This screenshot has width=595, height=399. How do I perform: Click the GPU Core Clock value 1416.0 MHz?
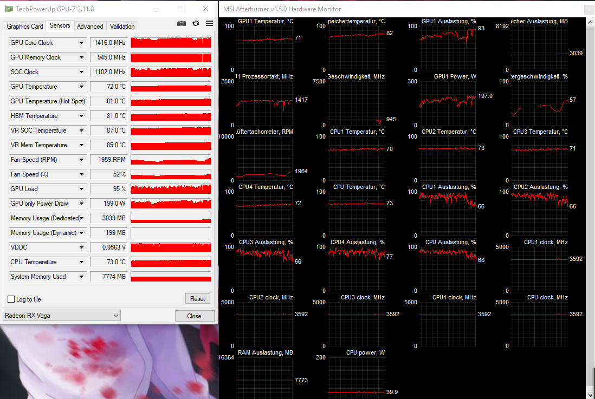tap(109, 43)
